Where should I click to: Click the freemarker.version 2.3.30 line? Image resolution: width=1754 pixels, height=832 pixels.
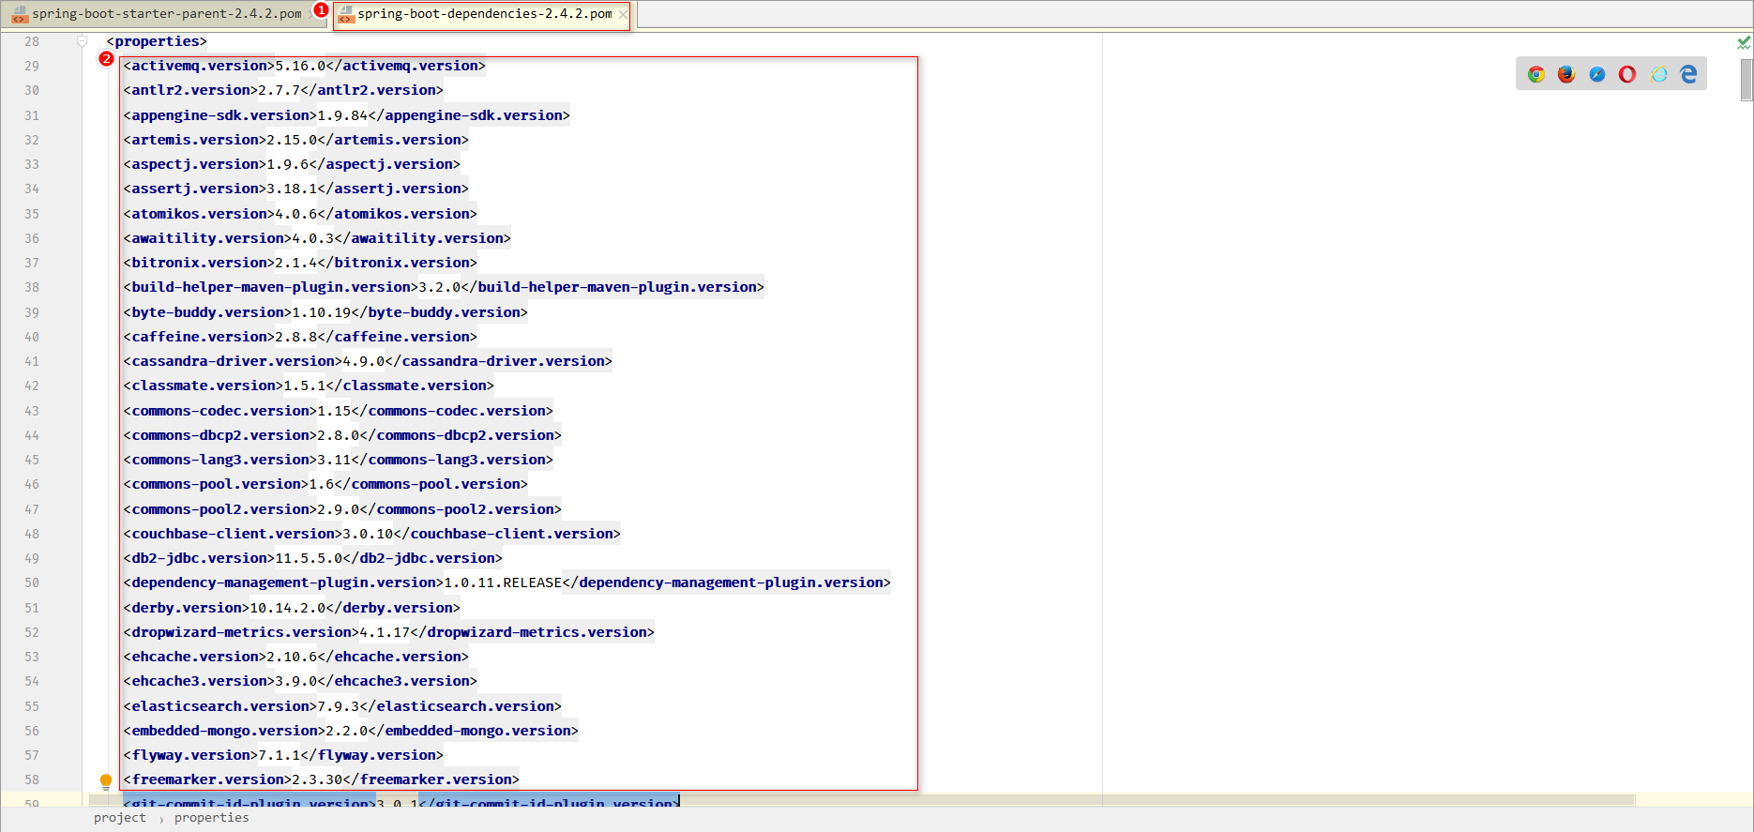[321, 779]
